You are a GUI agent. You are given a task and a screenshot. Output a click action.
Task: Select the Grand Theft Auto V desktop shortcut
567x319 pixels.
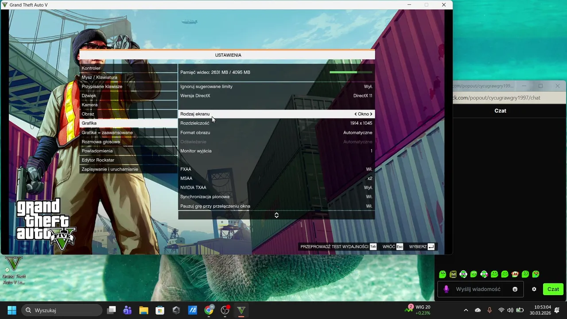pyautogui.click(x=14, y=270)
